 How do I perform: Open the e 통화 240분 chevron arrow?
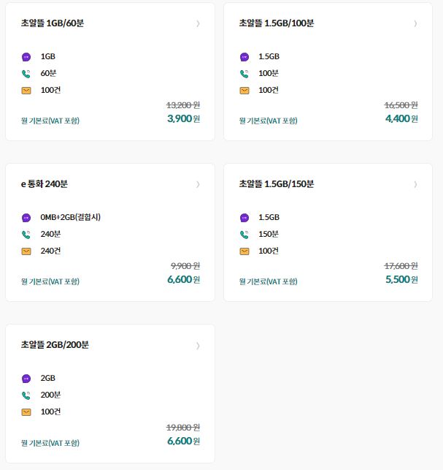click(x=198, y=184)
